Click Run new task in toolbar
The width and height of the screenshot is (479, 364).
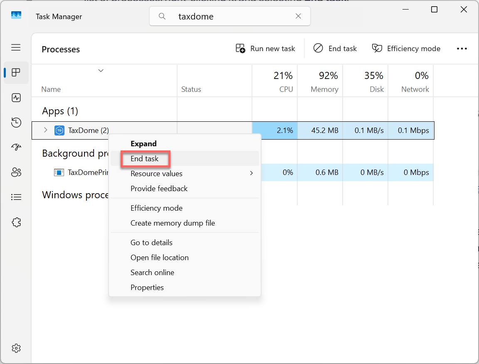265,49
